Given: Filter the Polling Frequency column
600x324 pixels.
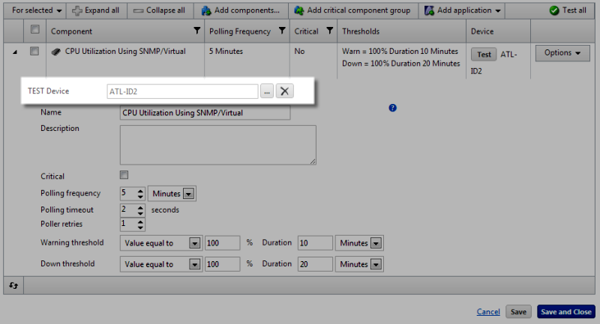Looking at the screenshot, I should (x=282, y=31).
